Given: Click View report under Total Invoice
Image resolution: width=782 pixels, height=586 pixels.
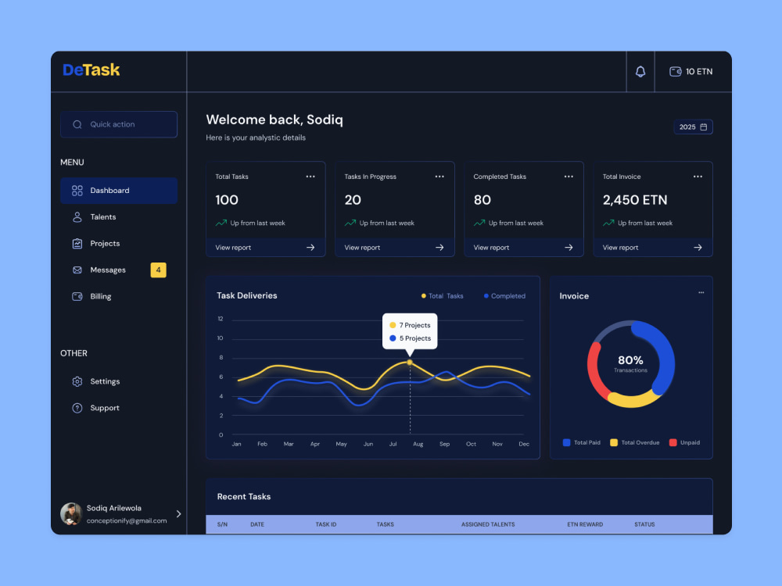Looking at the screenshot, I should coord(620,248).
